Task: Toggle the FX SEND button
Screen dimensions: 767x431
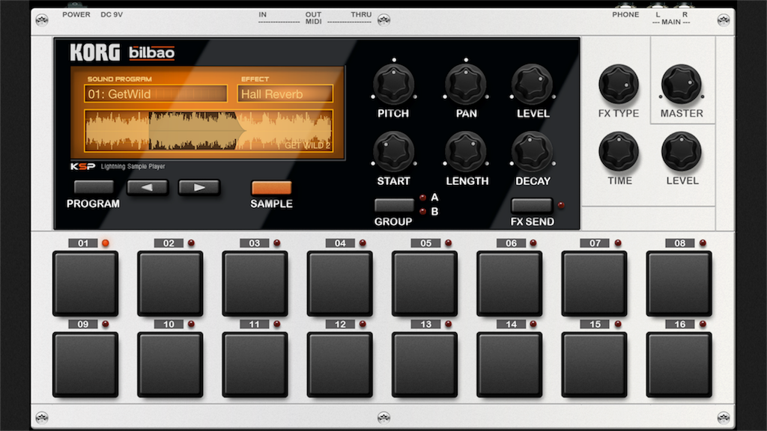Action: point(532,205)
